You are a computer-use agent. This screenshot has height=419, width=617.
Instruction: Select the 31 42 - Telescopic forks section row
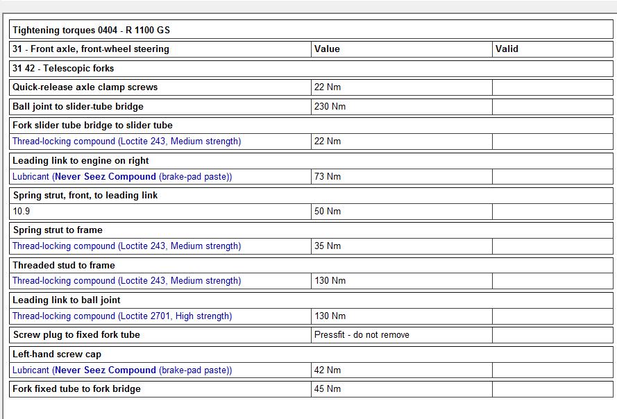coord(63,69)
